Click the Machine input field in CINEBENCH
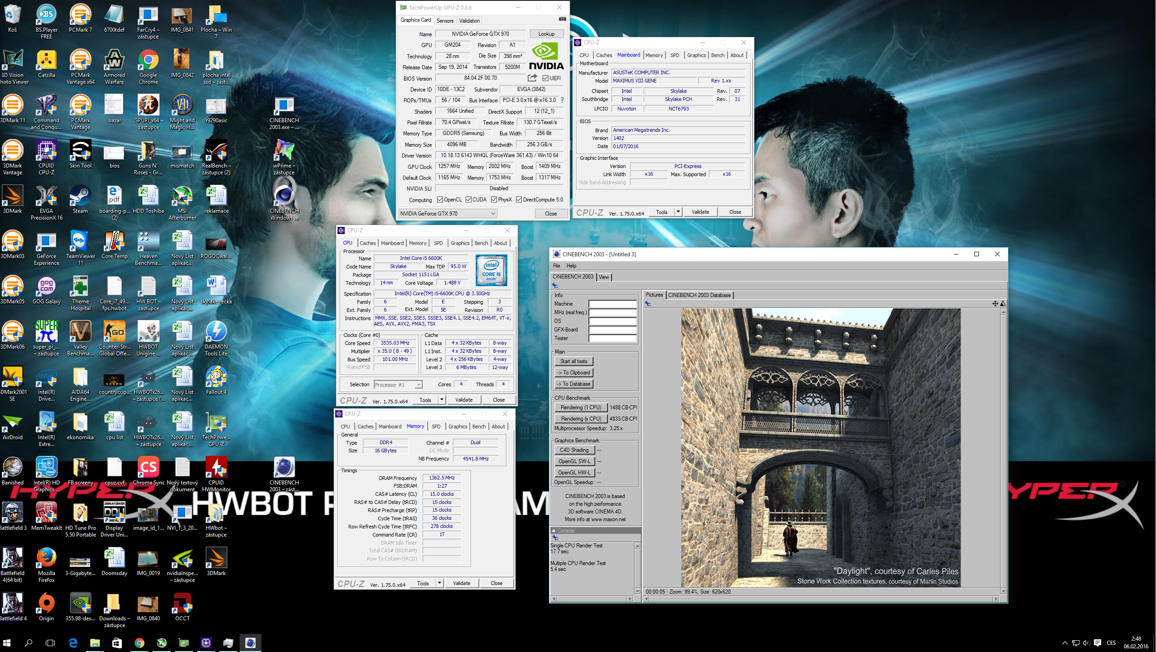Viewport: 1156px width, 652px height. click(612, 304)
